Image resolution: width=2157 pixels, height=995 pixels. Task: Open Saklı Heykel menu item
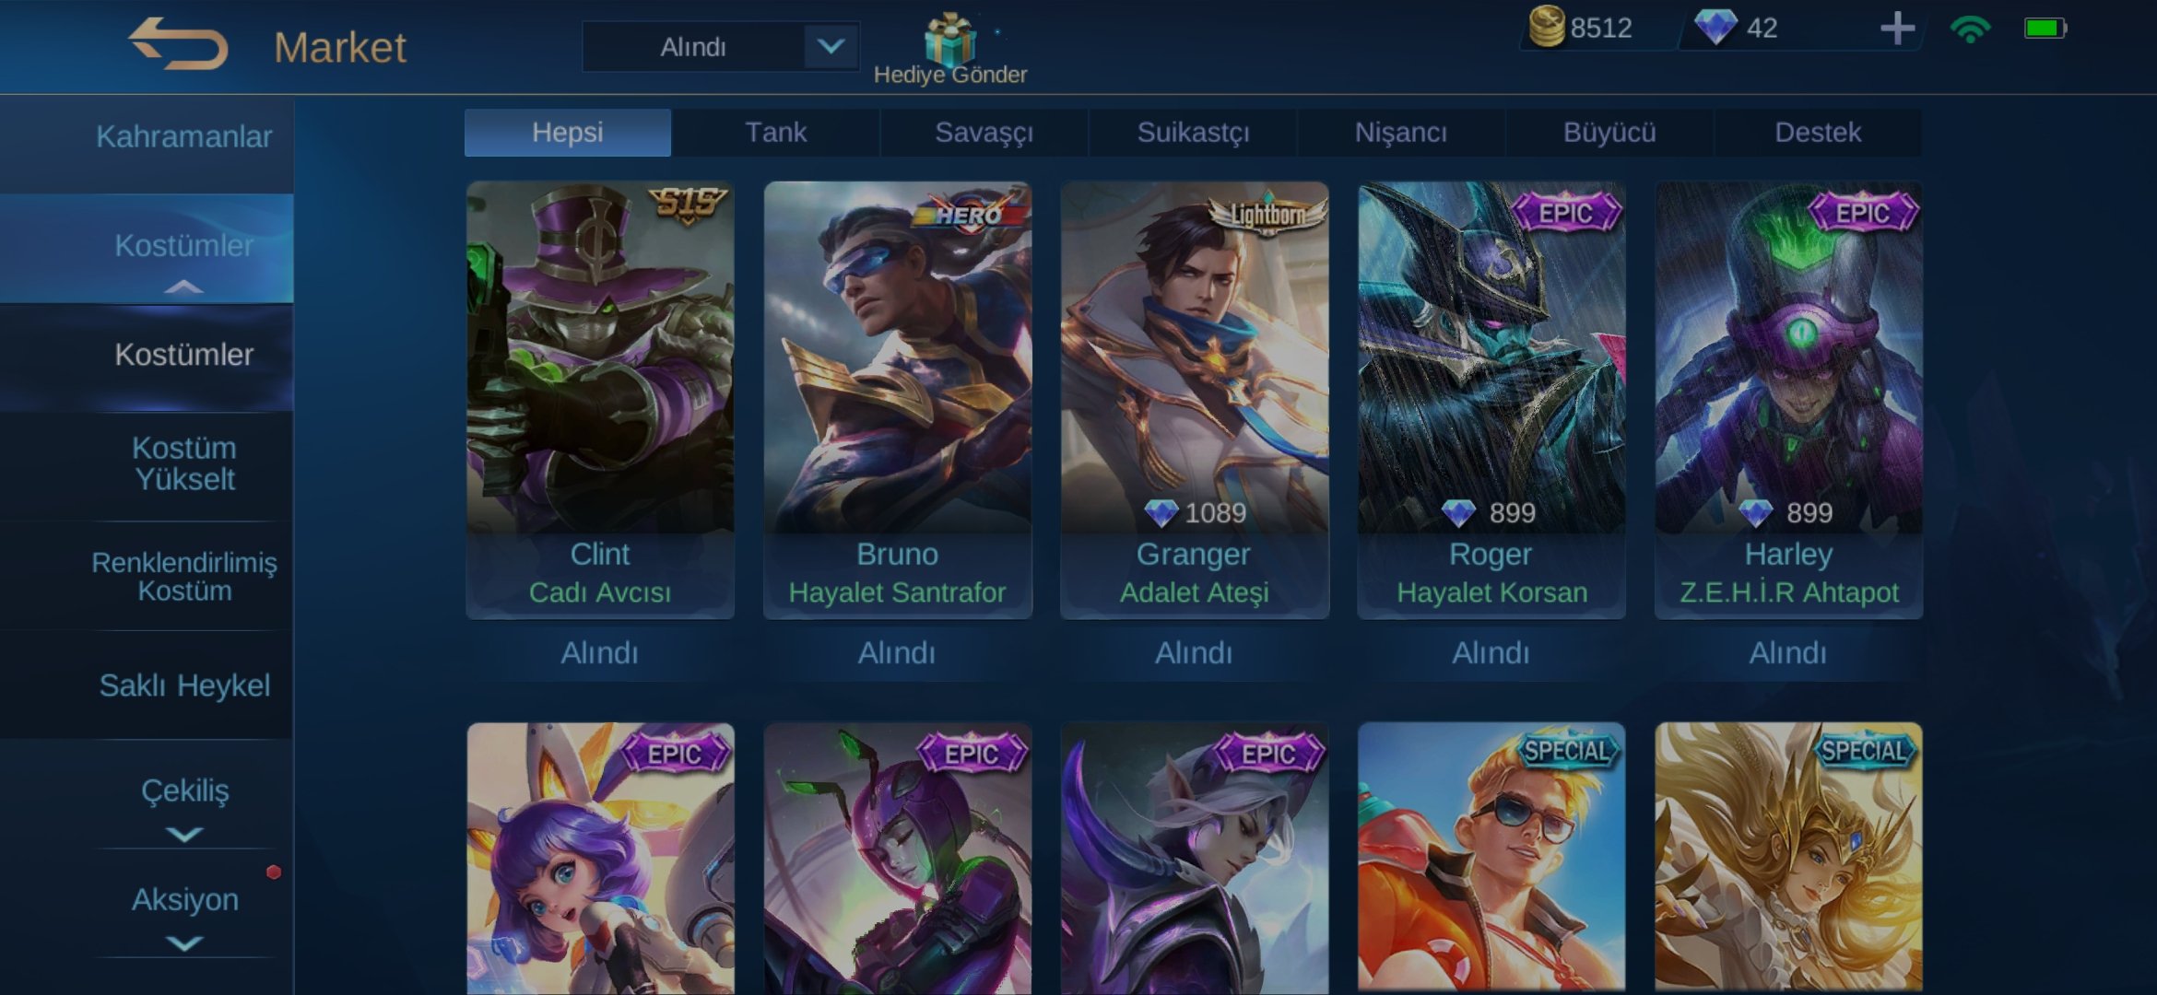pyautogui.click(x=184, y=685)
